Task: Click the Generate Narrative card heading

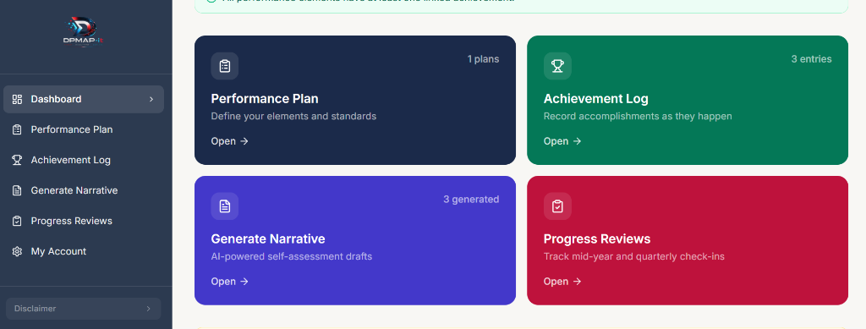Action: pyautogui.click(x=268, y=239)
